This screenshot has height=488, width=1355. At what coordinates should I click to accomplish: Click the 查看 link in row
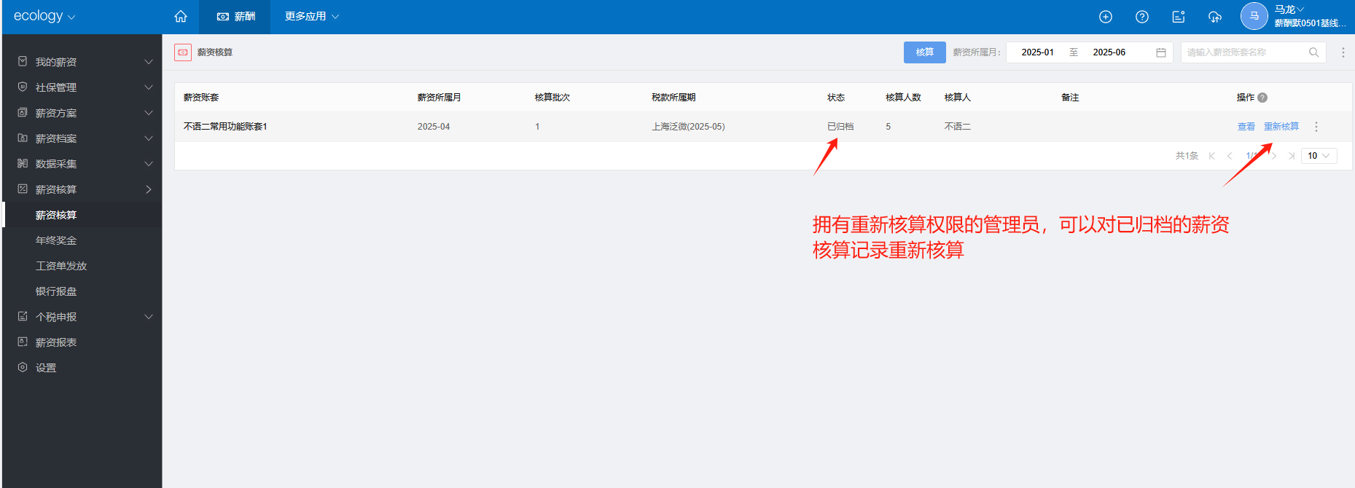[x=1246, y=127]
